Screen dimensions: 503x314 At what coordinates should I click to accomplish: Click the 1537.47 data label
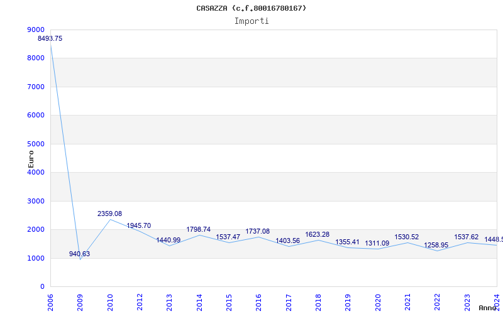coord(228,237)
